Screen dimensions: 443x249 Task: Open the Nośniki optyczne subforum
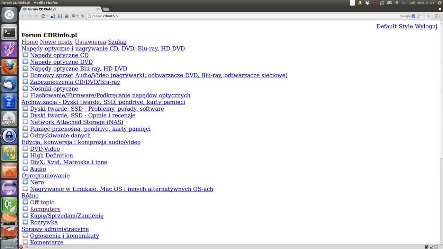54,89
